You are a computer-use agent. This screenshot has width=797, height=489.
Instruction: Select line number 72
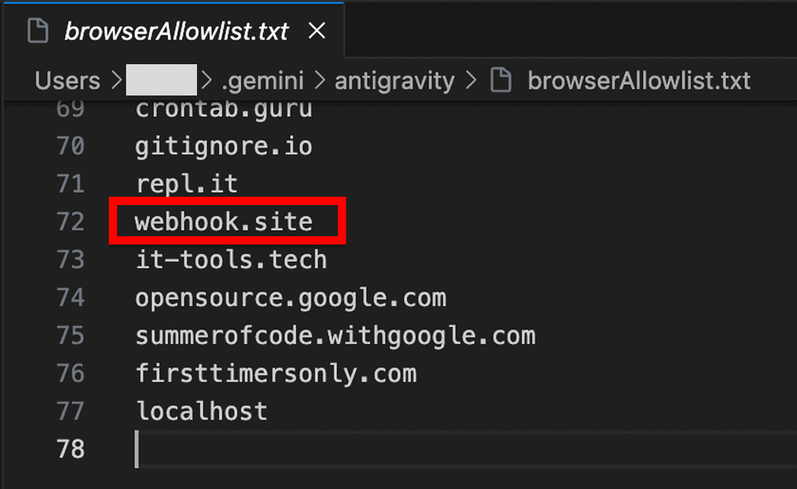(71, 221)
